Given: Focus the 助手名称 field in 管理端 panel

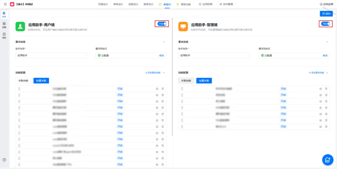Looking at the screenshot, I should click(x=214, y=55).
